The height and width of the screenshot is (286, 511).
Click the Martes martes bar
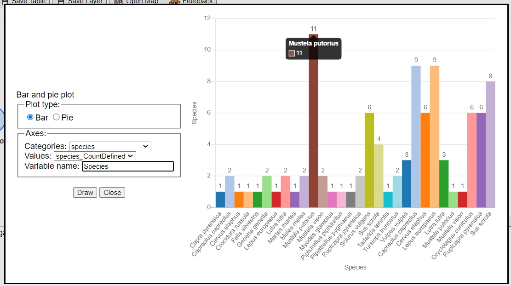295,200
